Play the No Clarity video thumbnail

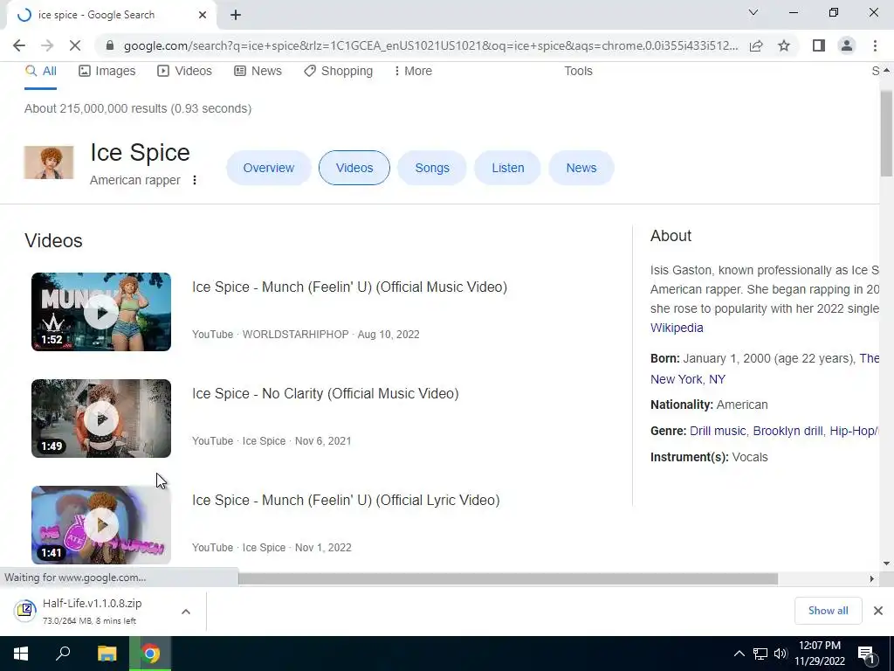coord(101,419)
